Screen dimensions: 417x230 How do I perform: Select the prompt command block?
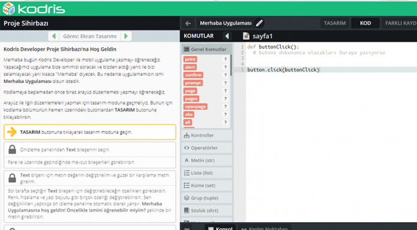coord(193,83)
